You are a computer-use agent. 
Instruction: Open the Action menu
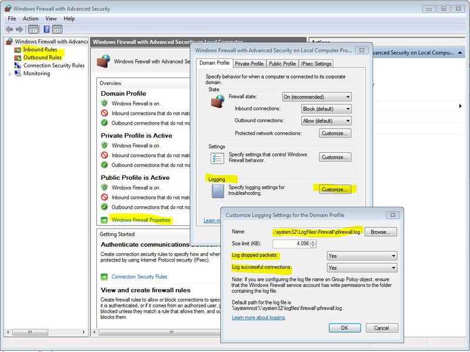click(31, 18)
